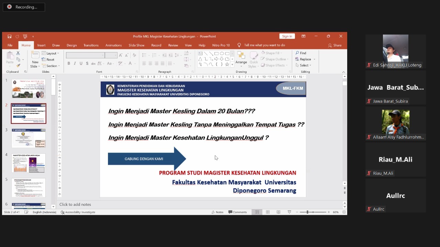Toggle the Comments pane in status bar

click(238, 212)
